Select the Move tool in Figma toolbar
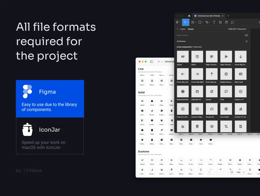The width and height of the screenshot is (260, 196). [185, 22]
